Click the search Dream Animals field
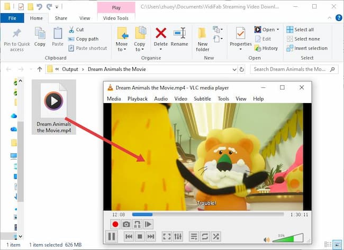The height and width of the screenshot is (250, 344). (294, 69)
